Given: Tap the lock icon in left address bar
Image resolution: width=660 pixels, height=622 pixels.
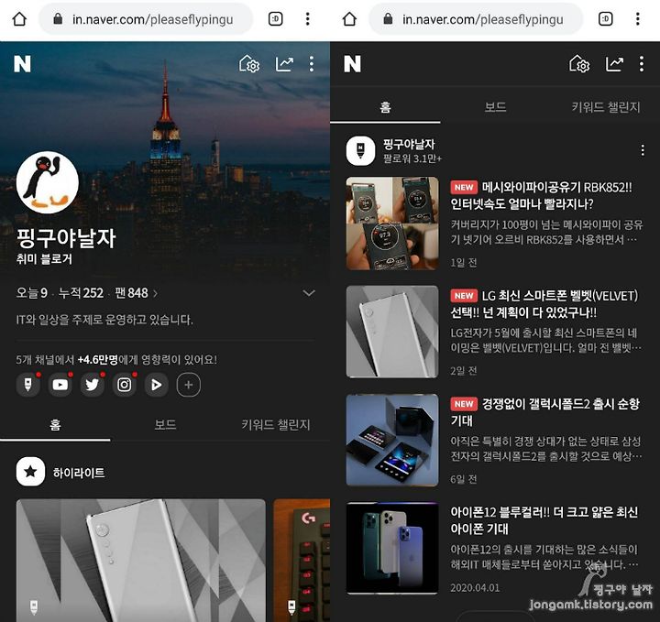Looking at the screenshot, I should click(58, 19).
